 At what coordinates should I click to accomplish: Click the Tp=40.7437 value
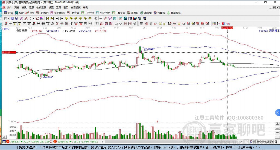[x=36, y=31]
